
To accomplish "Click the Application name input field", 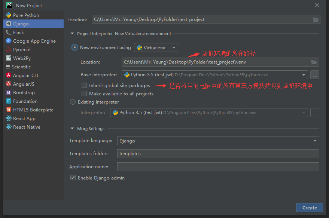I will coord(218,167).
